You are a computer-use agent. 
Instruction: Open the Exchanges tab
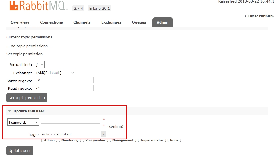111,22
